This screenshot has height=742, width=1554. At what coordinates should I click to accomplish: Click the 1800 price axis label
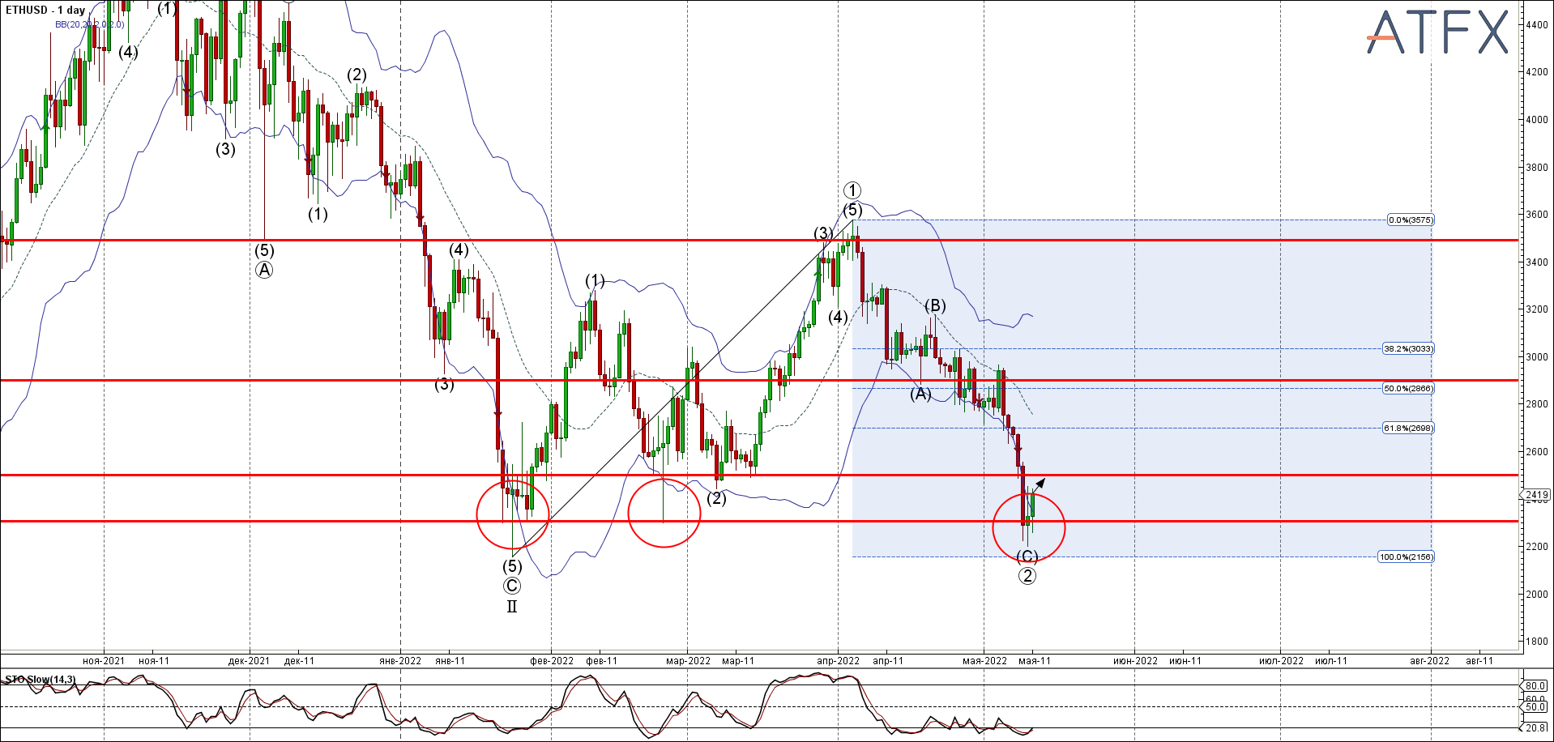[x=1536, y=641]
